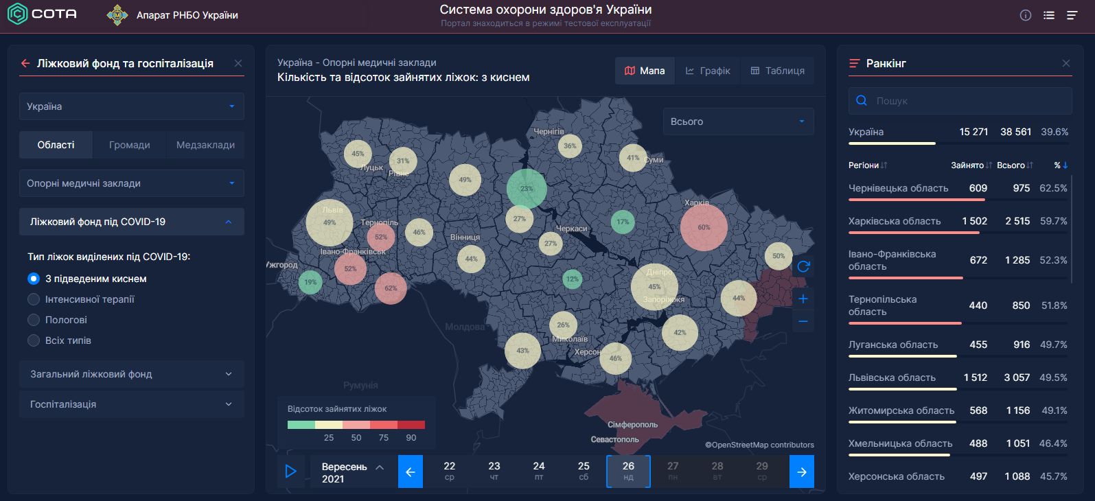Open the list view icon in header
The width and height of the screenshot is (1095, 501).
coord(1048,15)
